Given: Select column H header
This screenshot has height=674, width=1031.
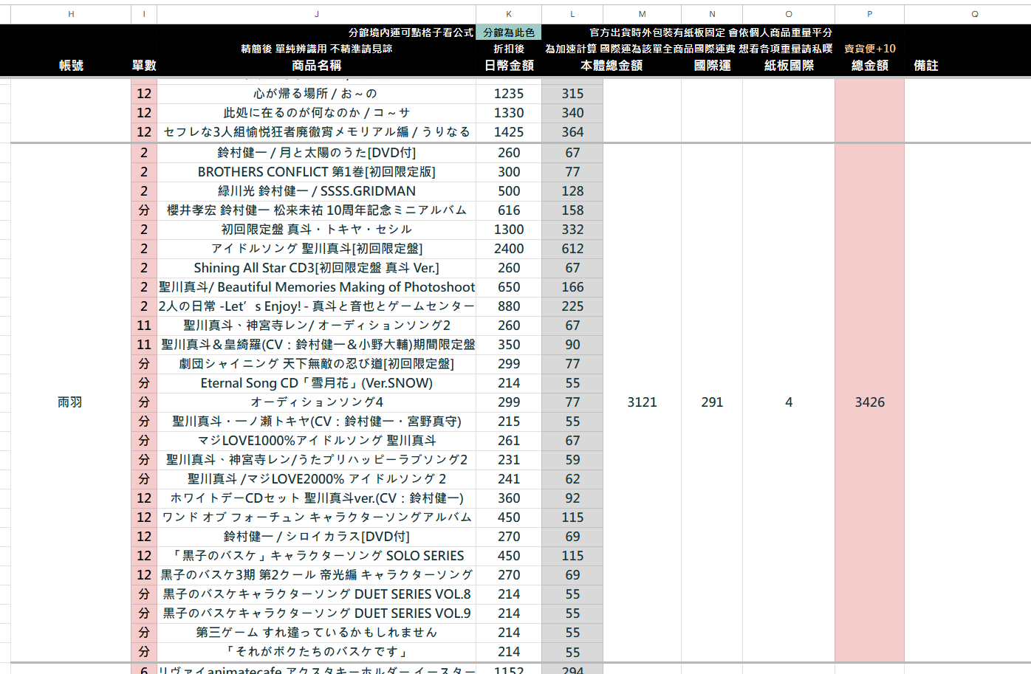Looking at the screenshot, I should pos(71,14).
